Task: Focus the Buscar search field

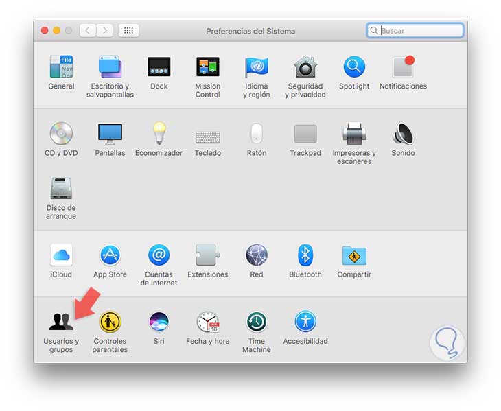Action: (x=415, y=30)
